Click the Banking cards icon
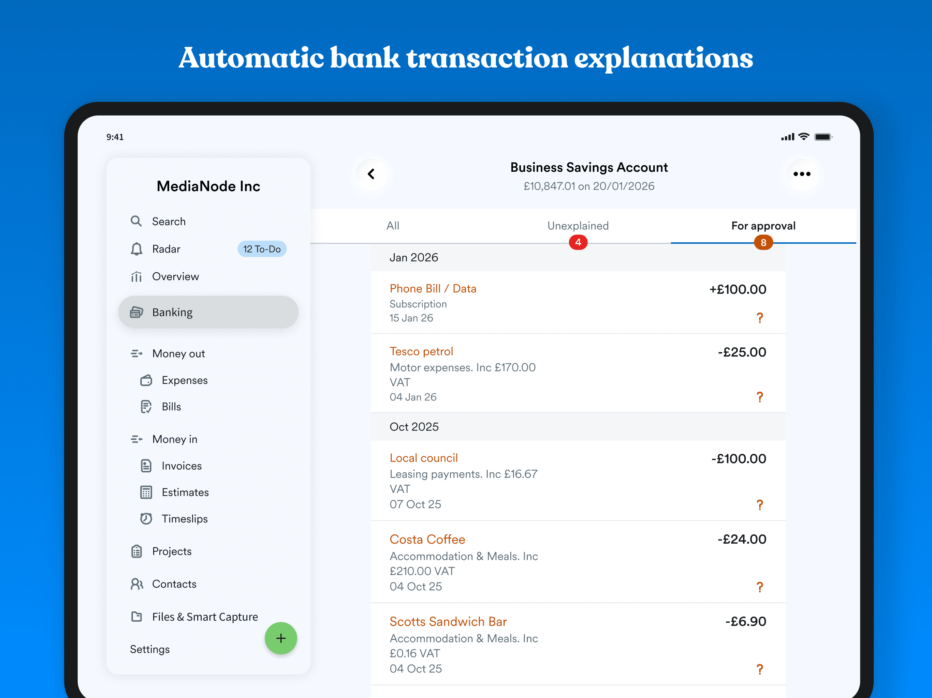Viewport: 932px width, 698px height. tap(136, 313)
